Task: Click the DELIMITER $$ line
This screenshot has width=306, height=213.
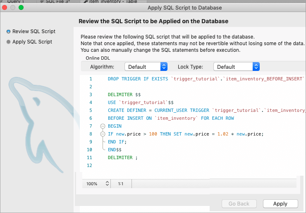Action: [x=124, y=94]
